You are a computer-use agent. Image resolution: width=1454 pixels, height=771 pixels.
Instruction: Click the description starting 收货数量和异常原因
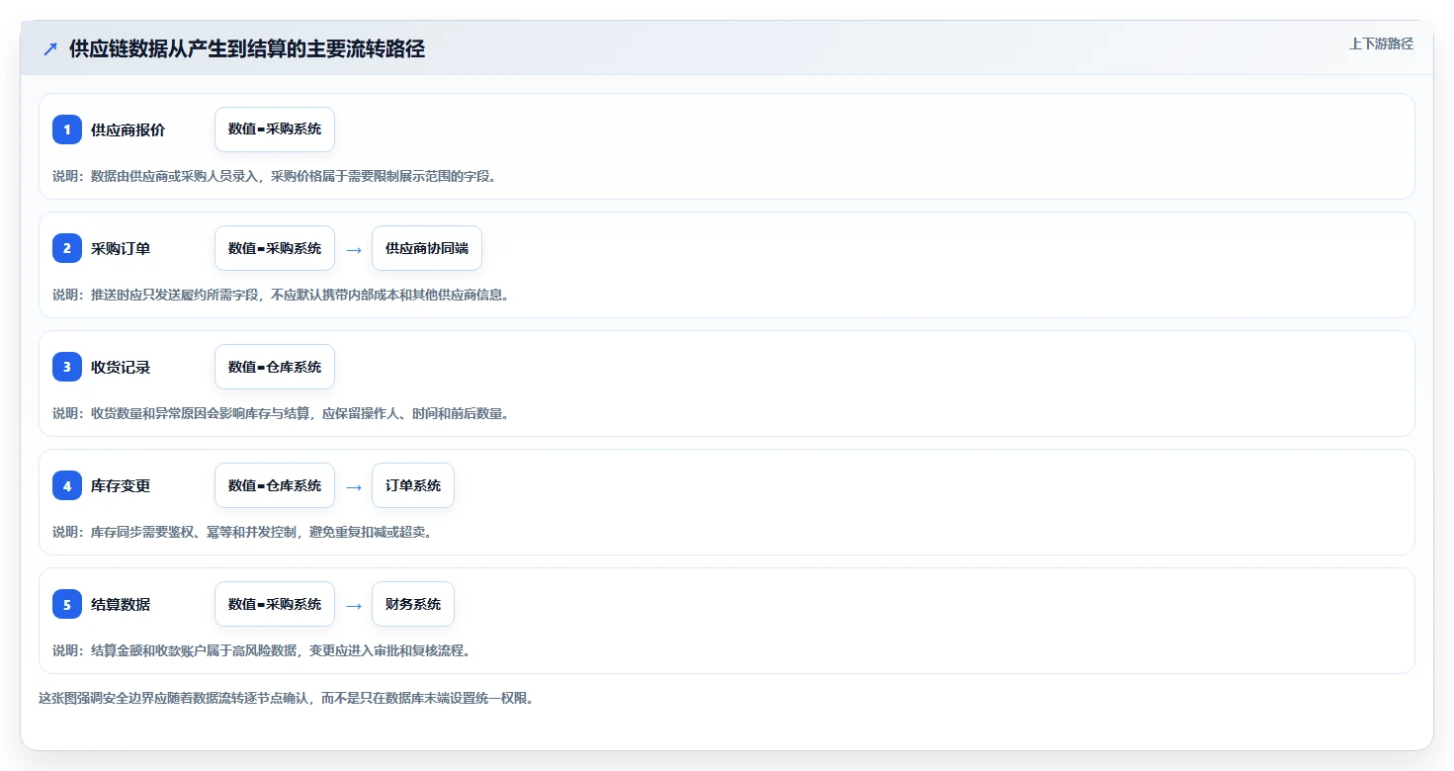tap(281, 413)
